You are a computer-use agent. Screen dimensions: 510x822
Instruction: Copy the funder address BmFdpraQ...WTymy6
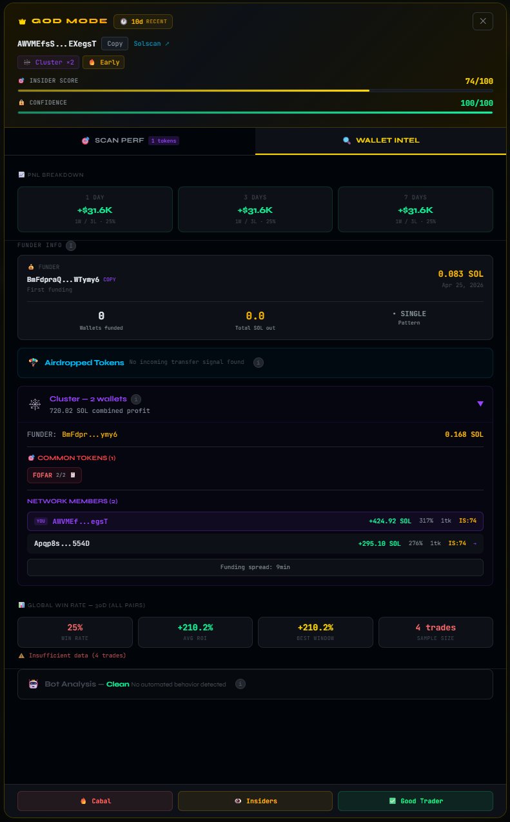pos(109,279)
